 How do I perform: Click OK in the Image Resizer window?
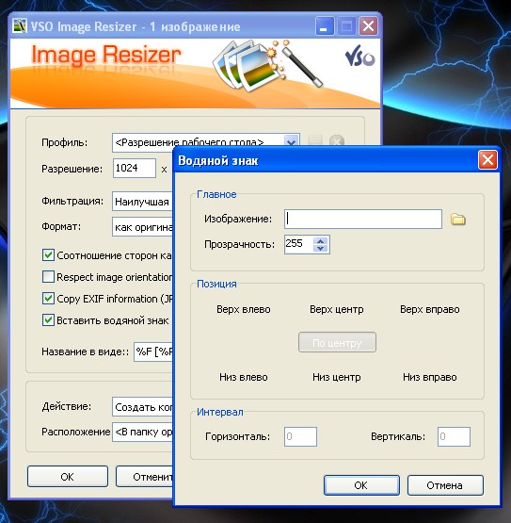68,477
